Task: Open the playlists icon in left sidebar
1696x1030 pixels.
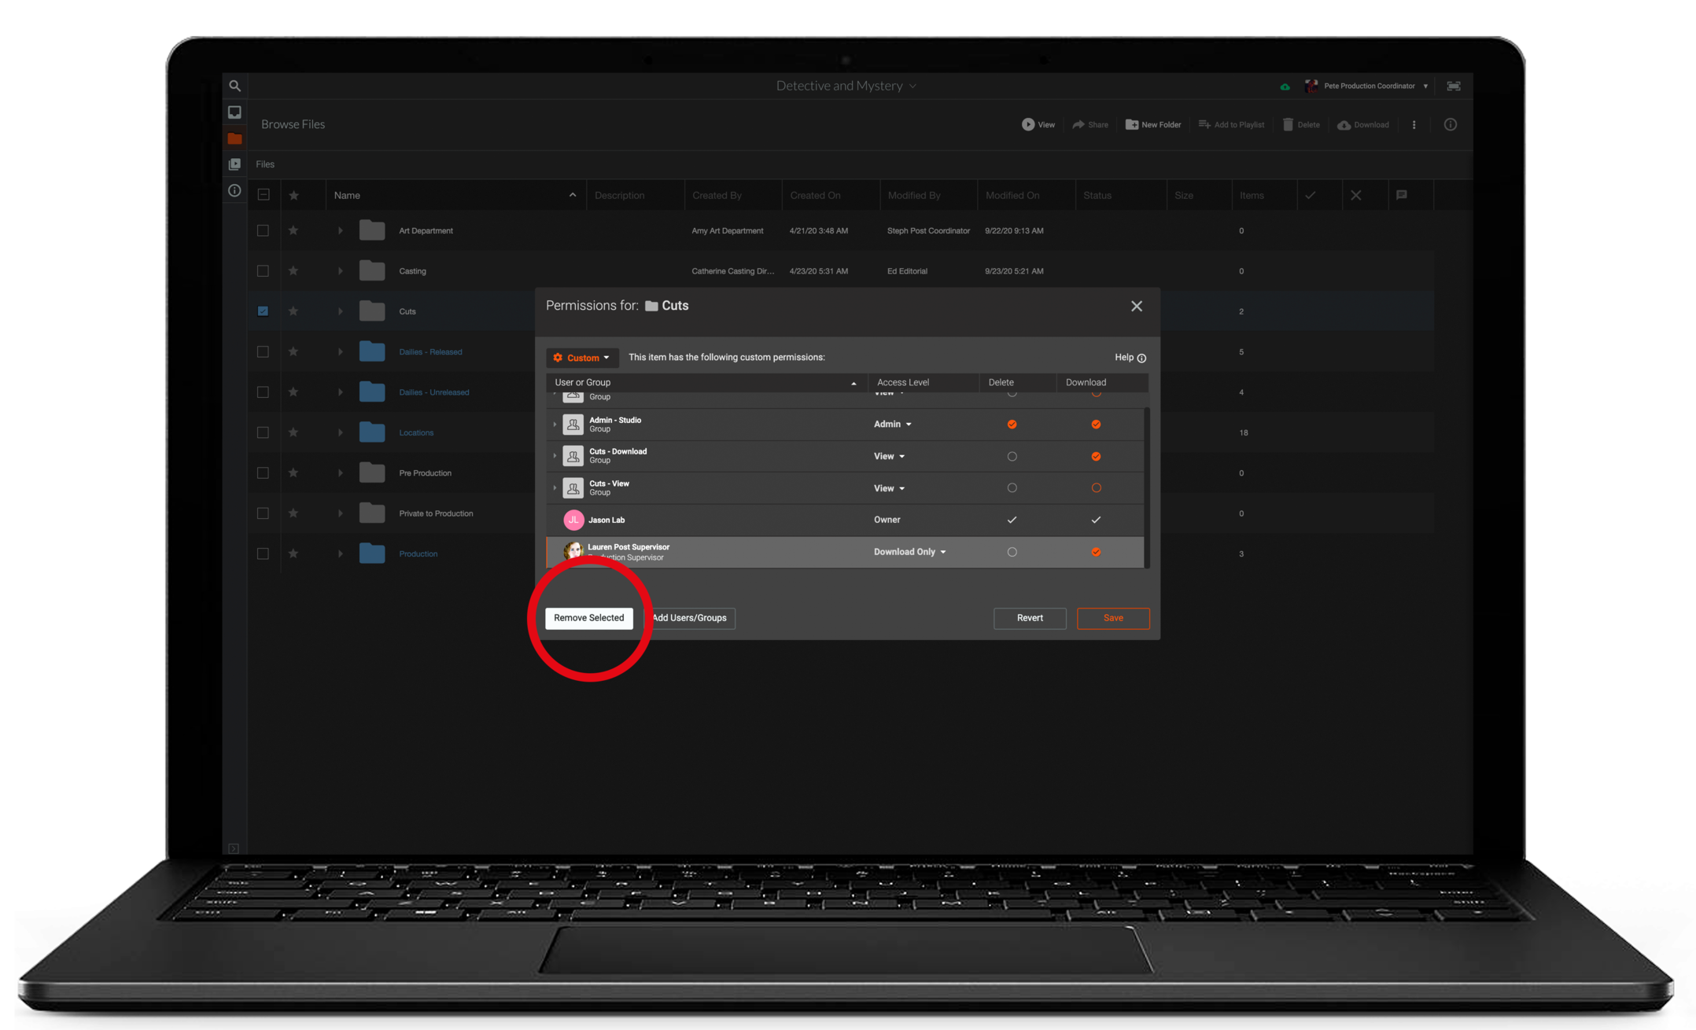Action: pos(234,164)
